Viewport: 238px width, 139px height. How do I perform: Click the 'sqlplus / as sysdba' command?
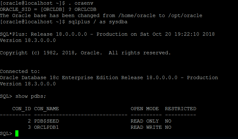[x=98, y=22]
